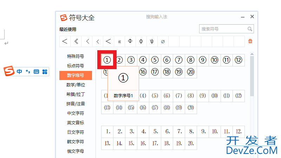Click the Sogou logo on the input toolbar

(9, 71)
